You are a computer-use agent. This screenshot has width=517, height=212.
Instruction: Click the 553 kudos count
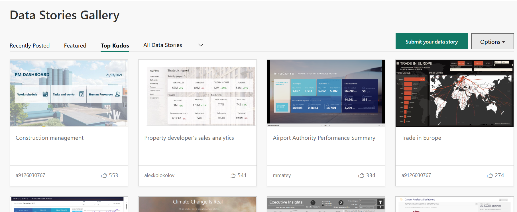[113, 175]
